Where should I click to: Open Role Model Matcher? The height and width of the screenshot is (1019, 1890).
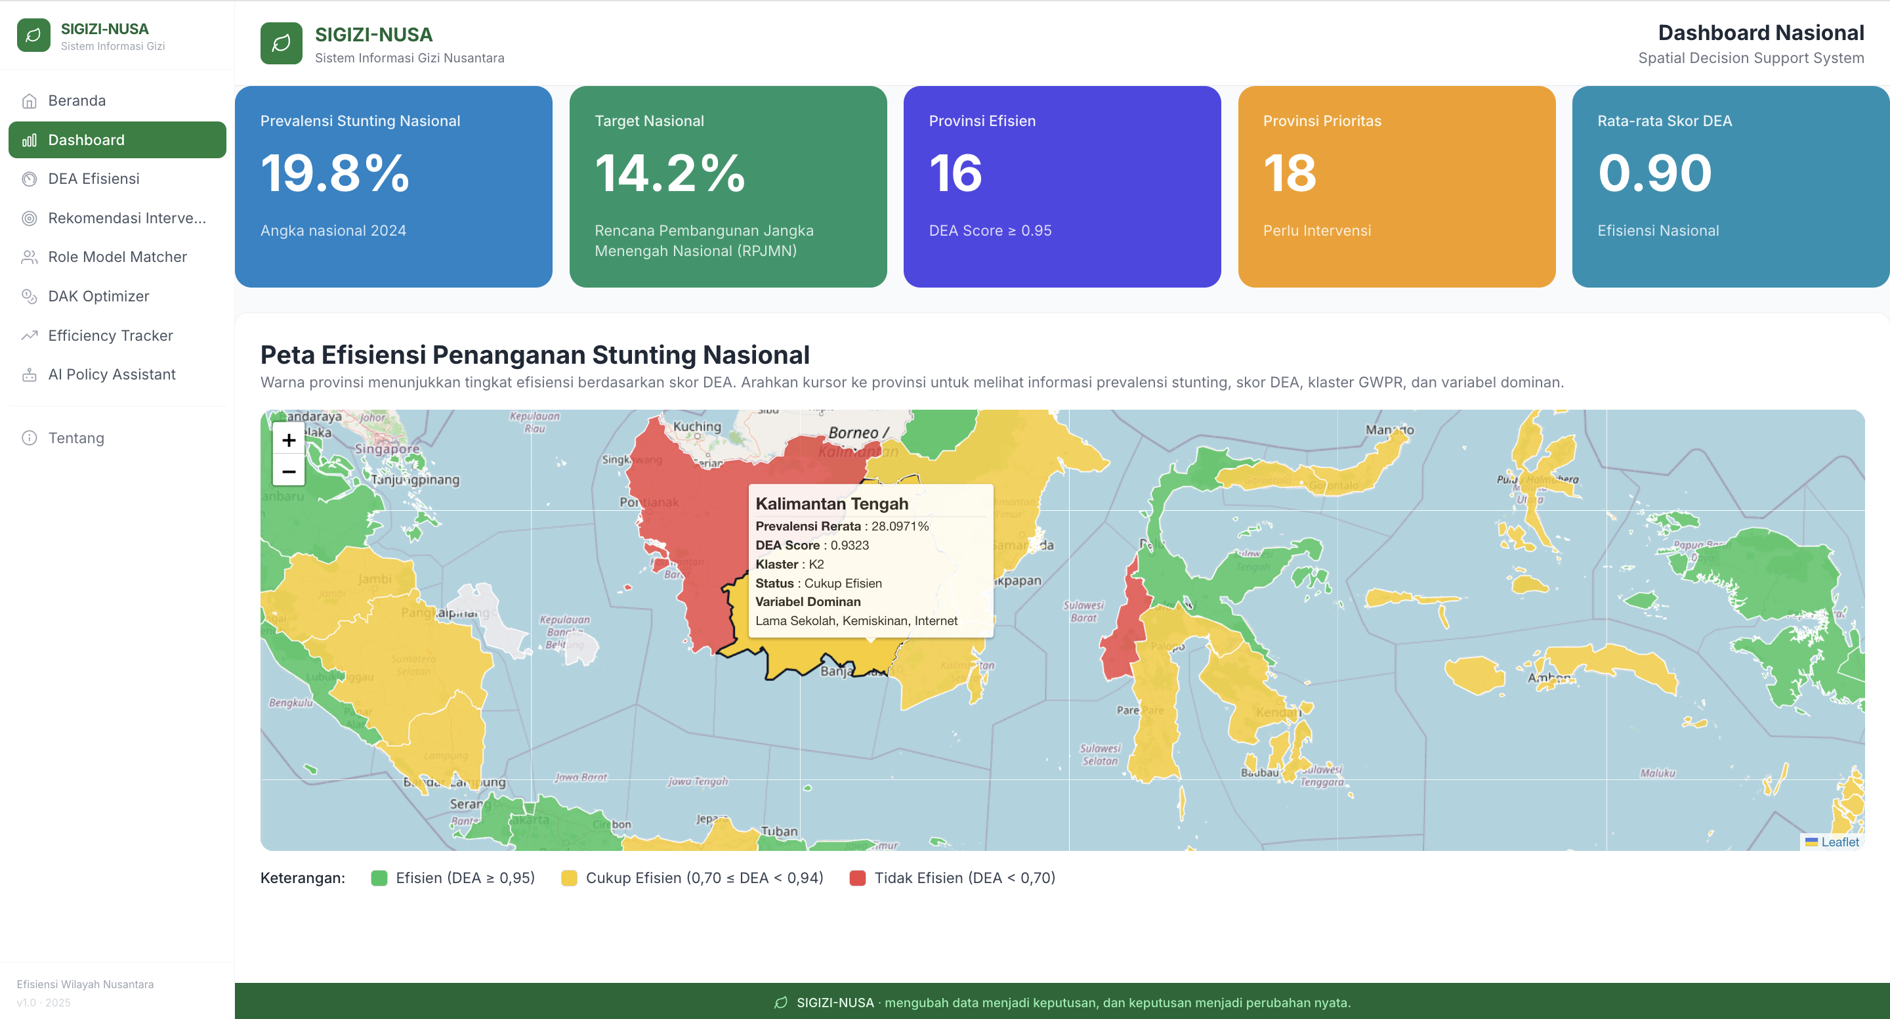117,257
